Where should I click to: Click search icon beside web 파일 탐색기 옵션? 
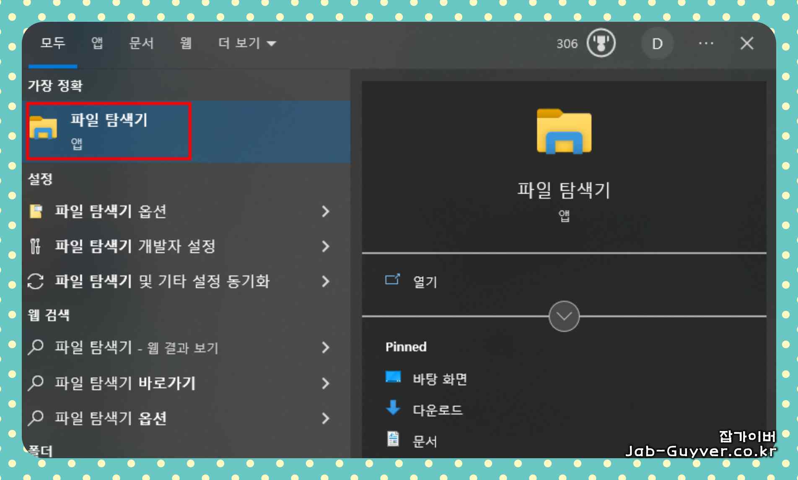[36, 418]
